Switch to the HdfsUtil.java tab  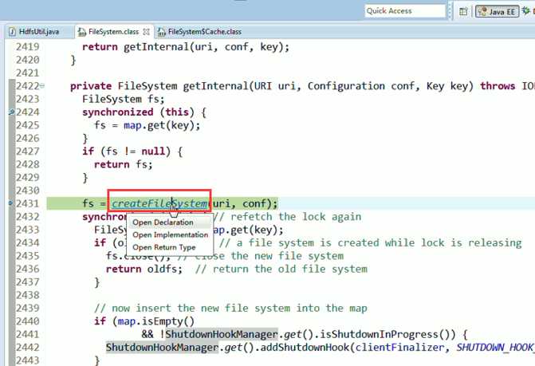point(38,32)
